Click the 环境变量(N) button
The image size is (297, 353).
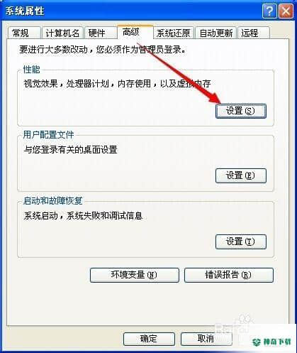(135, 275)
